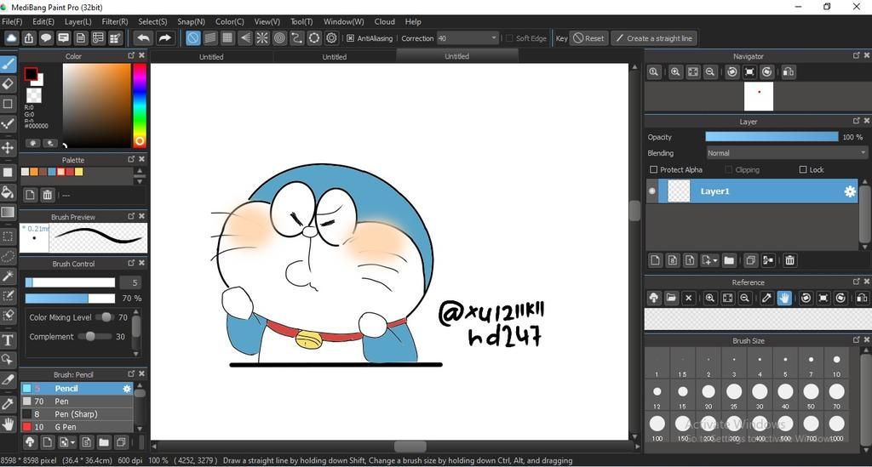This screenshot has width=872, height=467.
Task: Open the Snap menu
Action: (x=191, y=21)
